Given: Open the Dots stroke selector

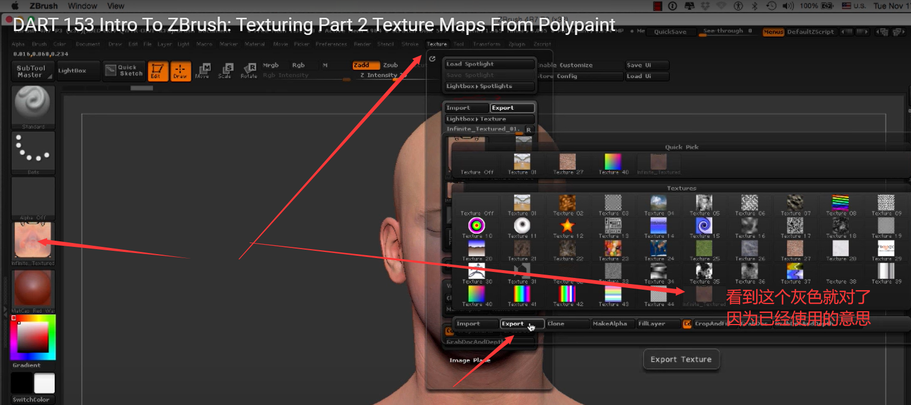Looking at the screenshot, I should [33, 153].
